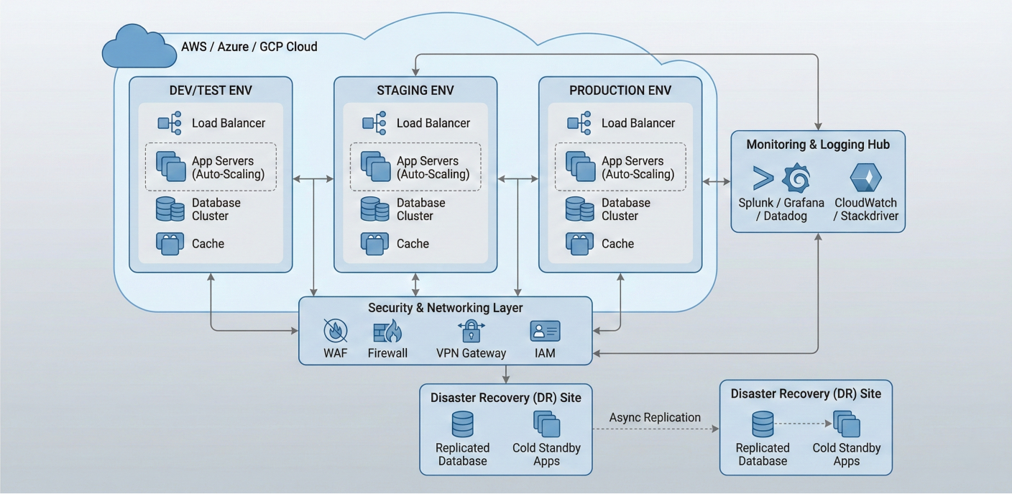Screen dimensions: 1012x497
Task: Click the Cold Standby Apps icon in right DR site
Action: coord(846,424)
